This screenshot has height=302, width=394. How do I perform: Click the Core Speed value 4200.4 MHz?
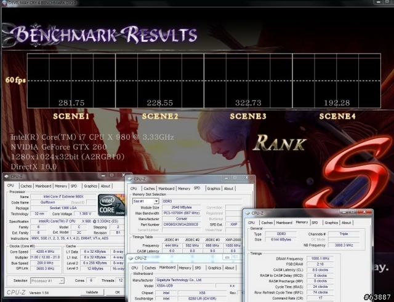46,252
